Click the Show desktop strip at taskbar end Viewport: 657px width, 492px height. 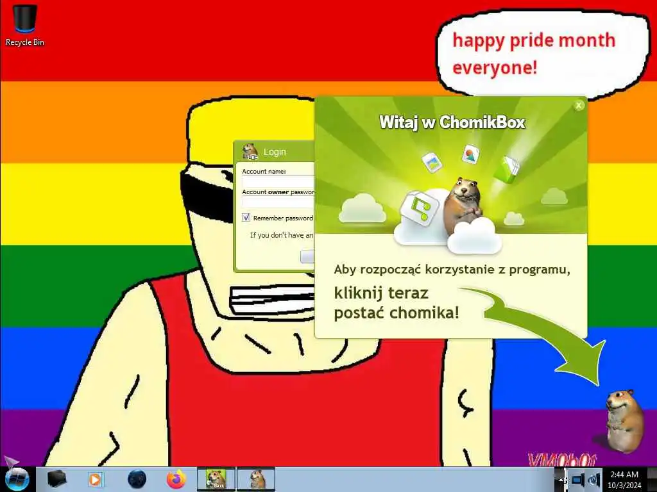point(652,479)
